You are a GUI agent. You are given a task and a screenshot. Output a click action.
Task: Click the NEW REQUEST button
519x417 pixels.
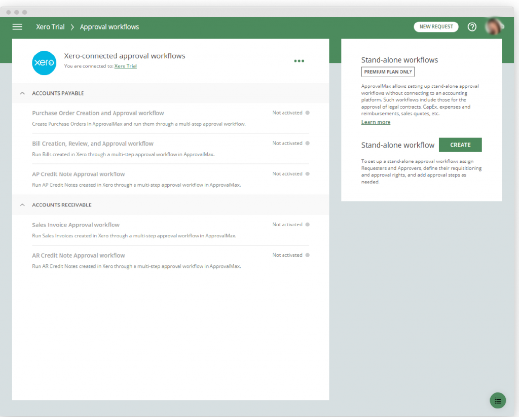(436, 26)
